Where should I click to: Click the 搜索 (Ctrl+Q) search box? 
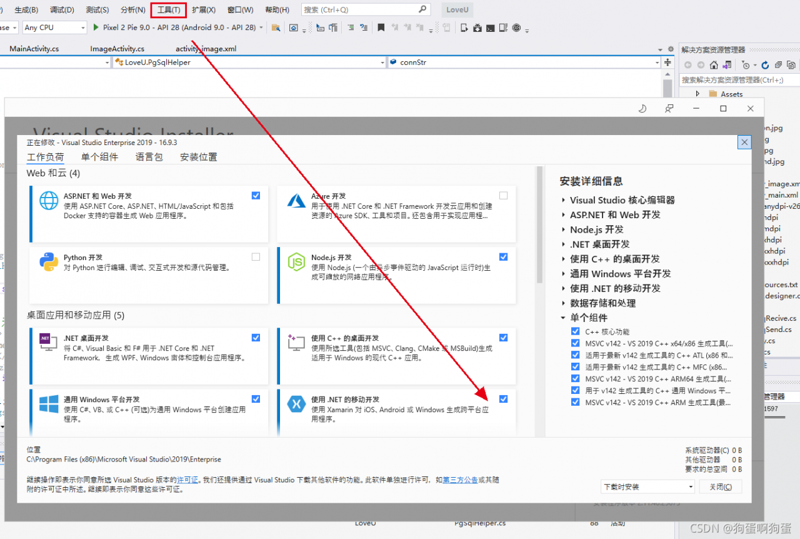[366, 9]
